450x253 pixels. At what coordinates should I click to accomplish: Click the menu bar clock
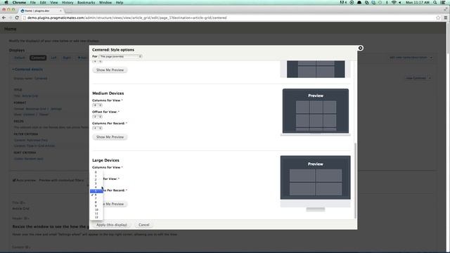418,2
